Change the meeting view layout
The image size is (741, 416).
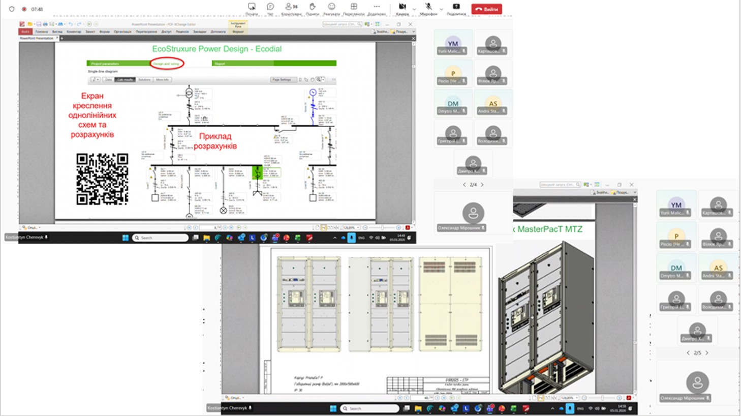(x=354, y=7)
